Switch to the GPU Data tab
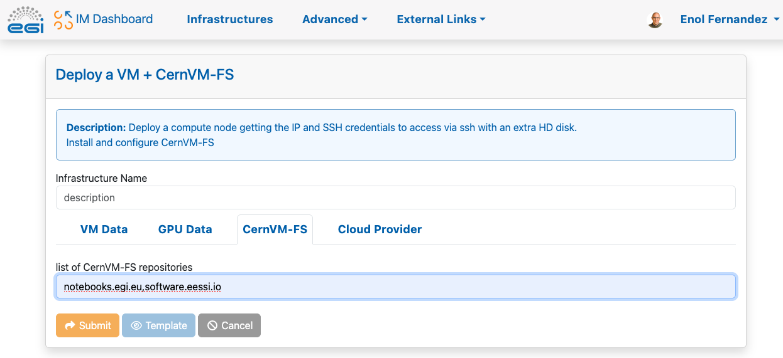The height and width of the screenshot is (358, 783). 185,229
